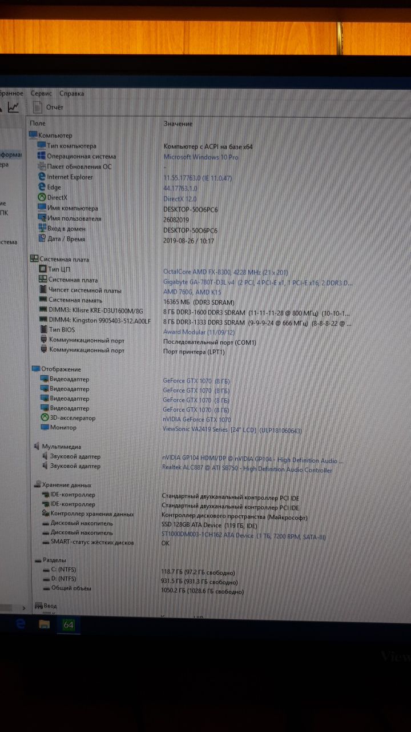Select the SSD 128GB ATA Device value
This screenshot has height=732, width=411.
[210, 526]
